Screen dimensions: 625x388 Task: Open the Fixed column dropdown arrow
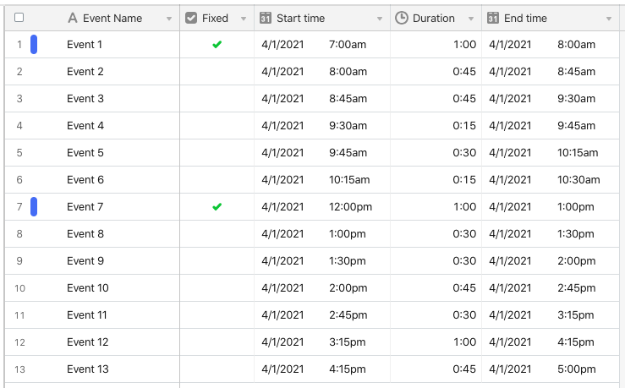point(244,19)
